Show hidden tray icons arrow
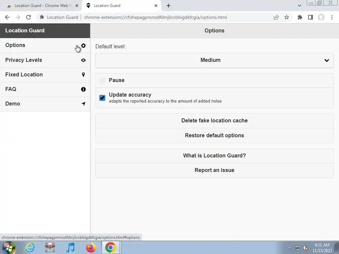 [x=289, y=248]
